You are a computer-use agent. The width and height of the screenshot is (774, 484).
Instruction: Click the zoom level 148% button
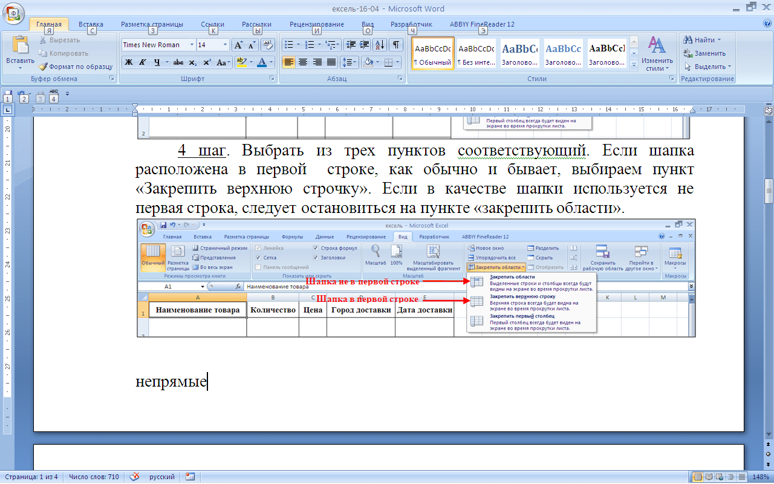pos(762,477)
